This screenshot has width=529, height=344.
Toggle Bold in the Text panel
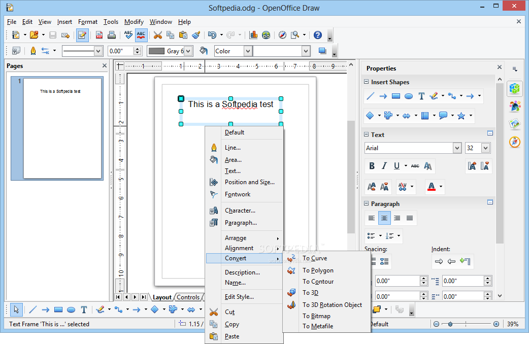[x=372, y=166]
